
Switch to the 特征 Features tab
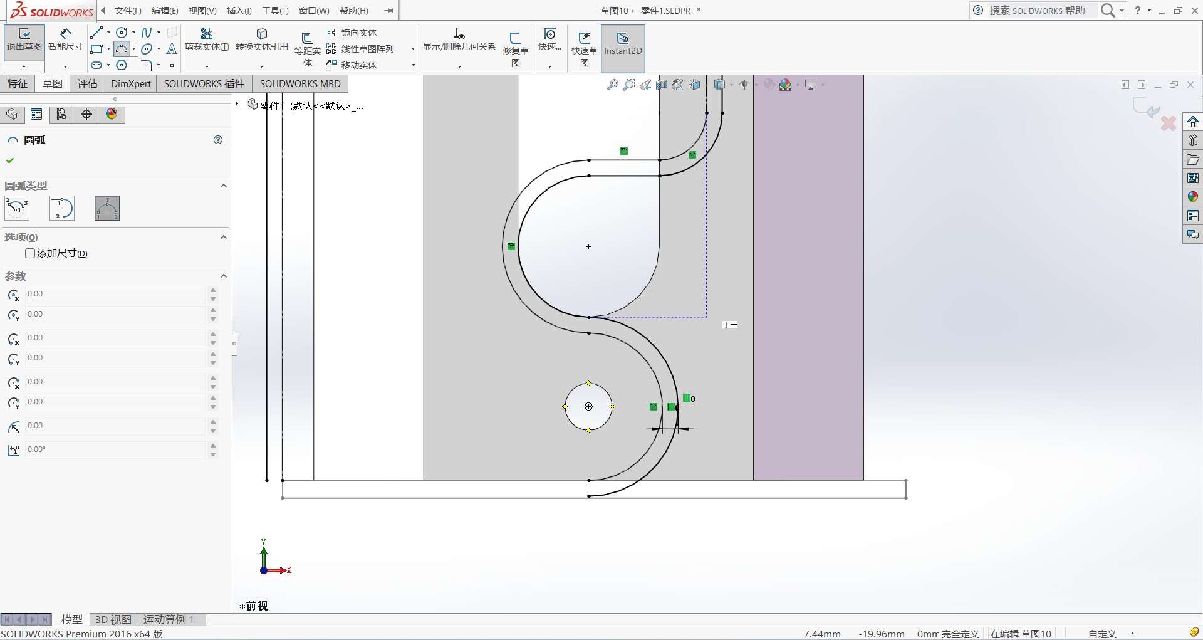click(x=18, y=84)
